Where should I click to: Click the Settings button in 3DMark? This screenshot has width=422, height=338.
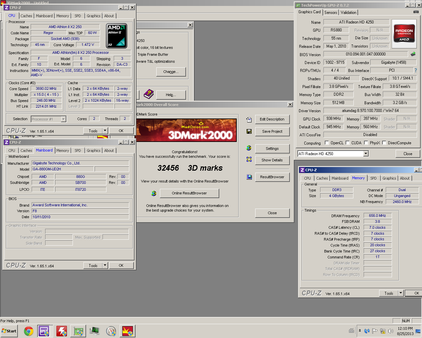(272, 149)
